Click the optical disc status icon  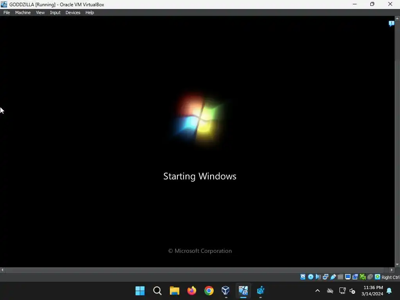point(311,277)
